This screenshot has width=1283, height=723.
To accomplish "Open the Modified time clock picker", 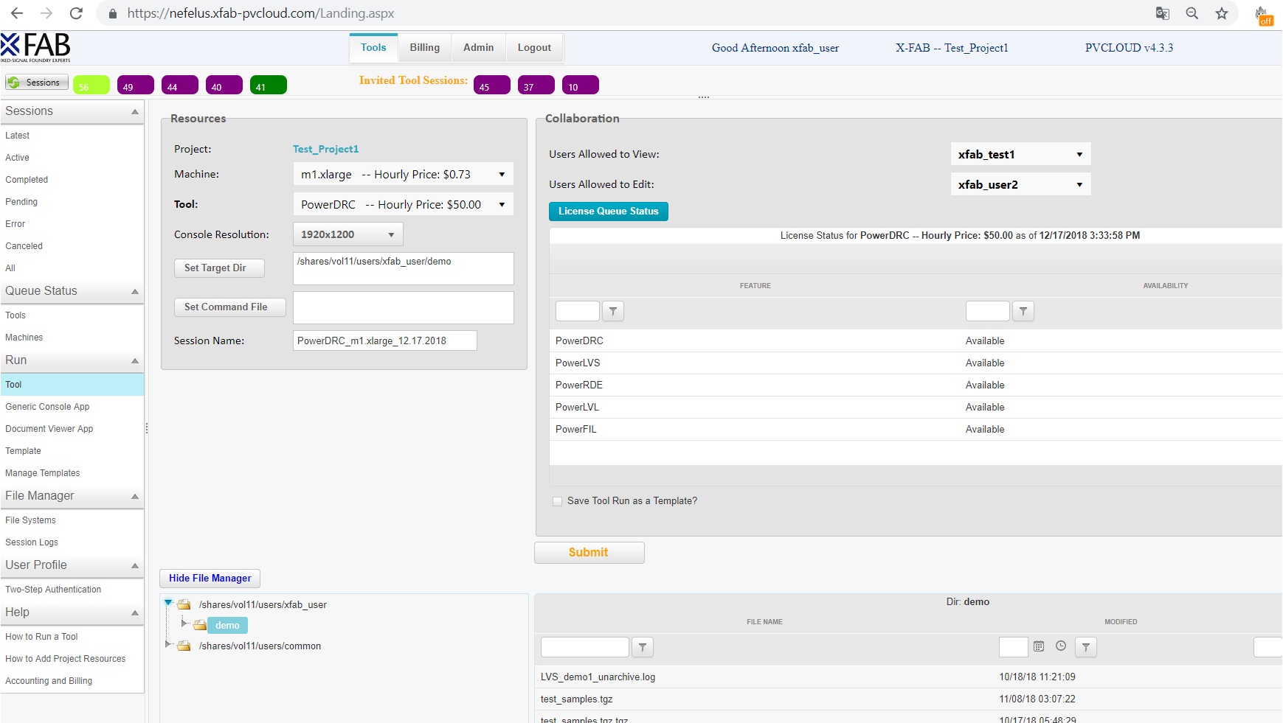I will pos(1061,646).
